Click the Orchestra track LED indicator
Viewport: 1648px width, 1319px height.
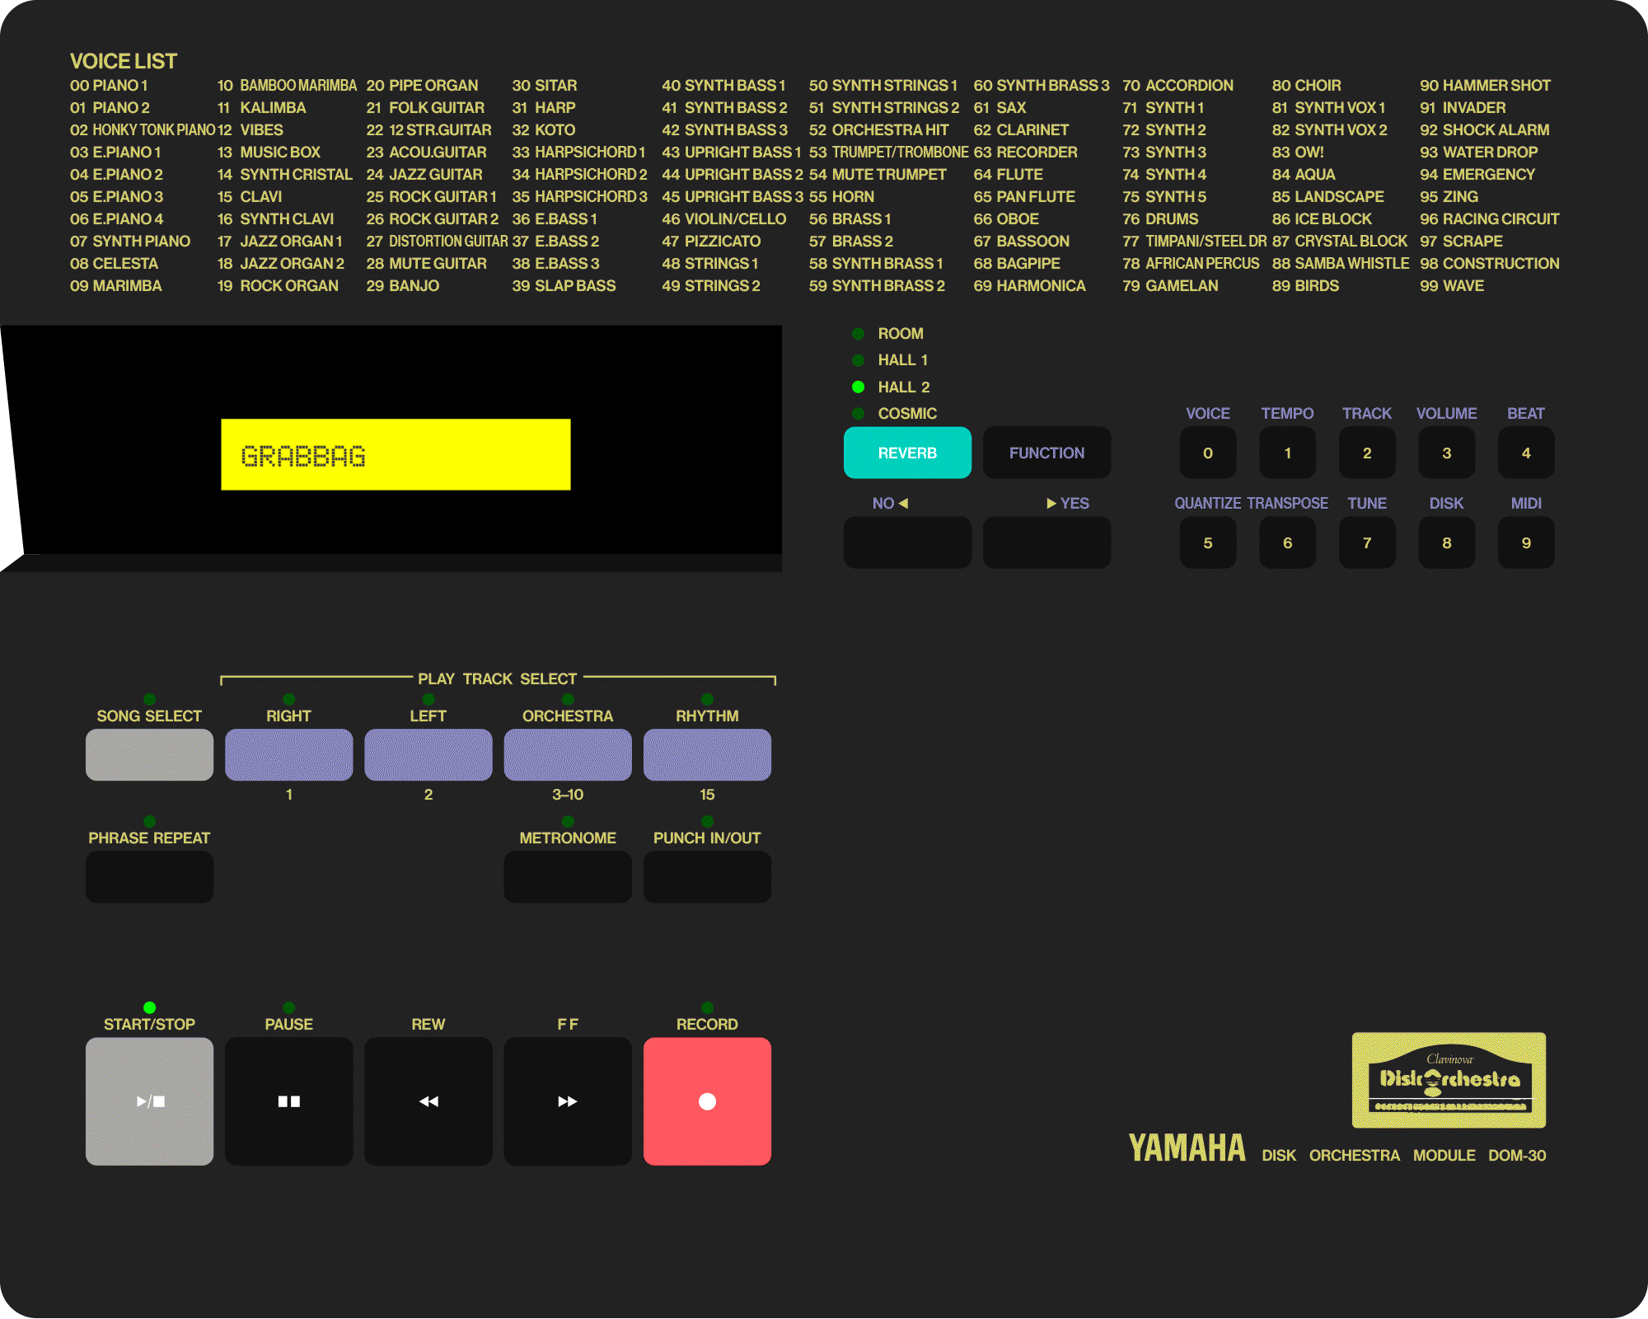pos(568,699)
